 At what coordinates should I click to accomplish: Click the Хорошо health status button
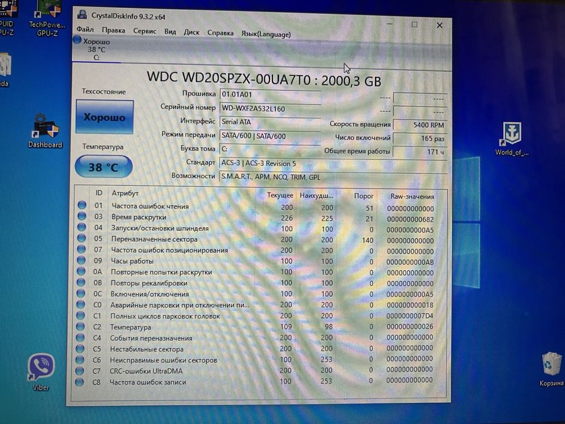(105, 117)
